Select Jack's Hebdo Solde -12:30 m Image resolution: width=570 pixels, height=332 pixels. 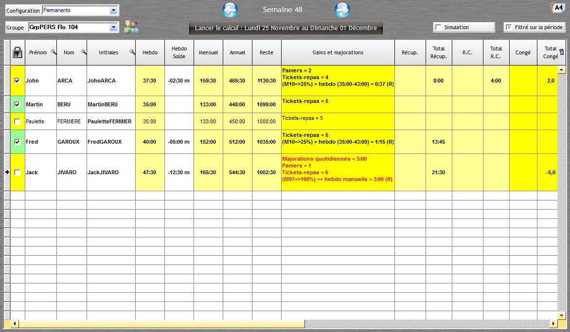click(179, 172)
